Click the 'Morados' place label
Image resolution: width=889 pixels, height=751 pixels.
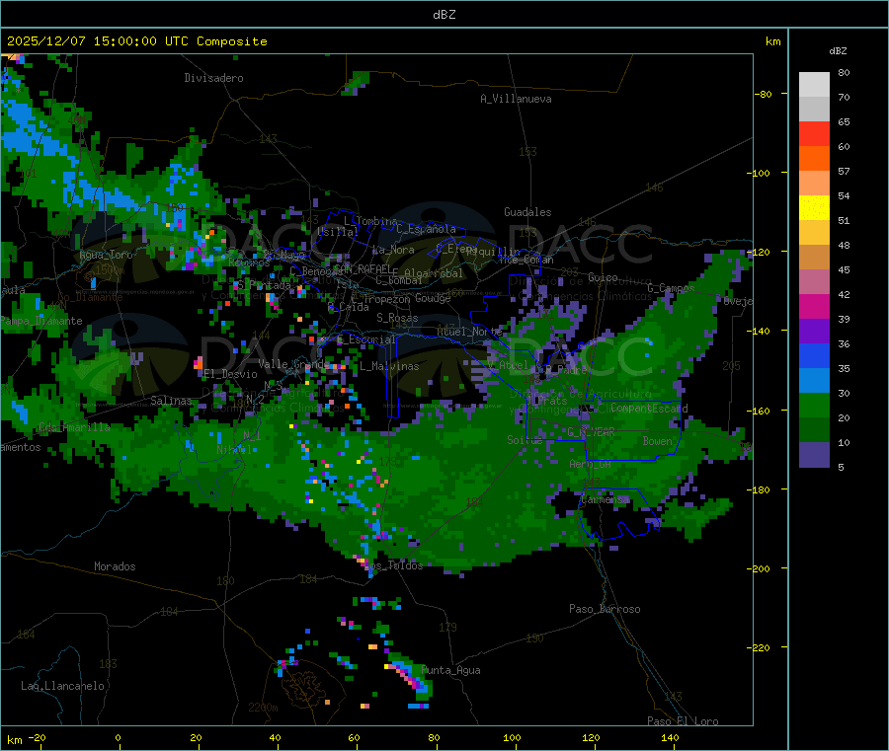pyautogui.click(x=115, y=566)
